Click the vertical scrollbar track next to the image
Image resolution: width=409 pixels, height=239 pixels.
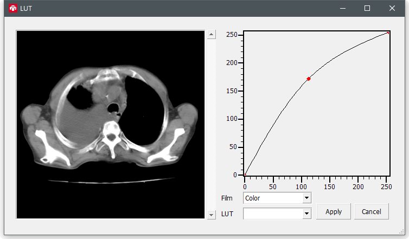212,125
